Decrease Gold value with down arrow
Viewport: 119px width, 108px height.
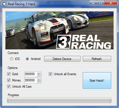click(39, 75)
